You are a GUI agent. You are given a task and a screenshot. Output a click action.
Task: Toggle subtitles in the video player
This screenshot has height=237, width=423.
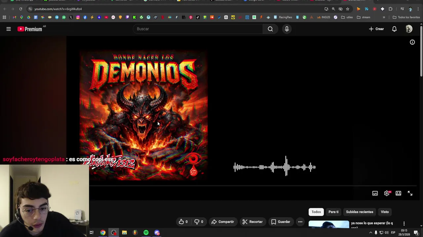[x=375, y=193]
